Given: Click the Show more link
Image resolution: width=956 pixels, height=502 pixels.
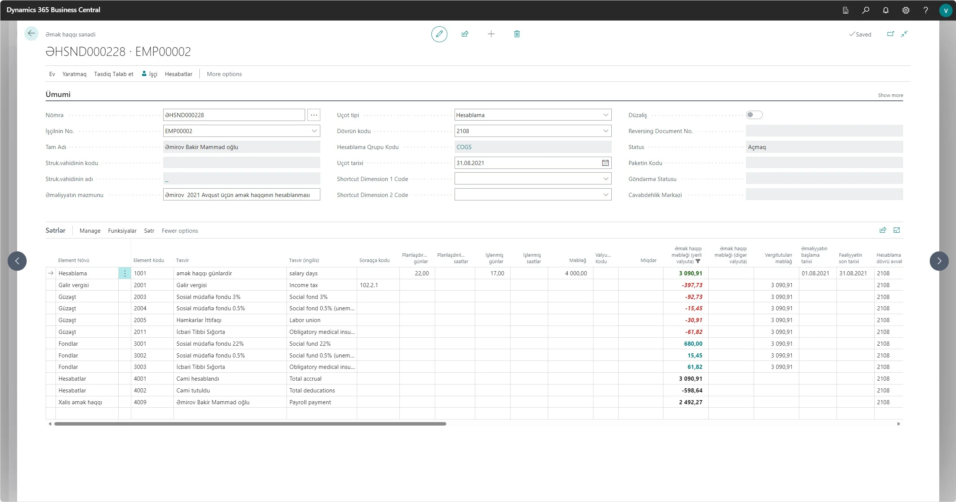Looking at the screenshot, I should (890, 95).
